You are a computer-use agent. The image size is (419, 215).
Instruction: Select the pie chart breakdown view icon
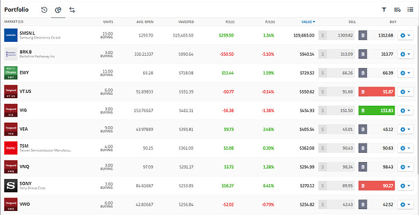point(58,10)
